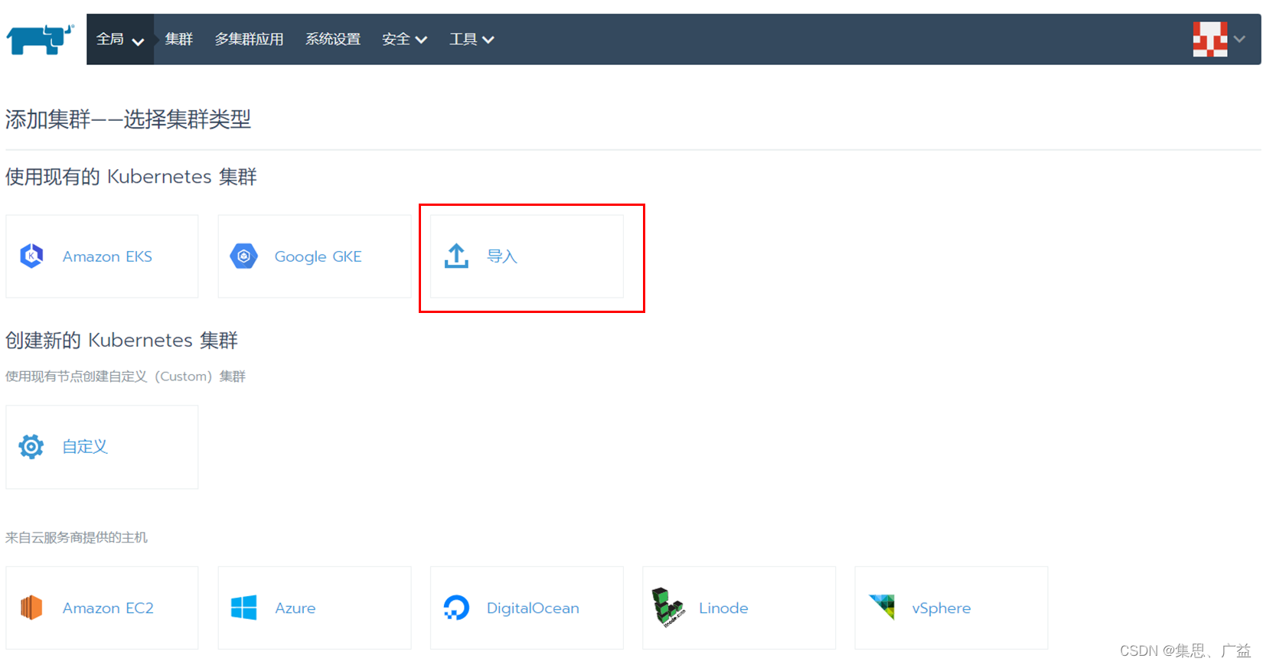Click the orange Amazon EC2 icon
The image size is (1263, 665).
(x=31, y=608)
